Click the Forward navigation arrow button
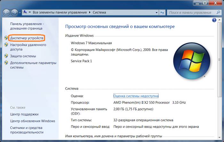Image resolution: width=224 pixels, height=142 pixels. click(x=15, y=13)
